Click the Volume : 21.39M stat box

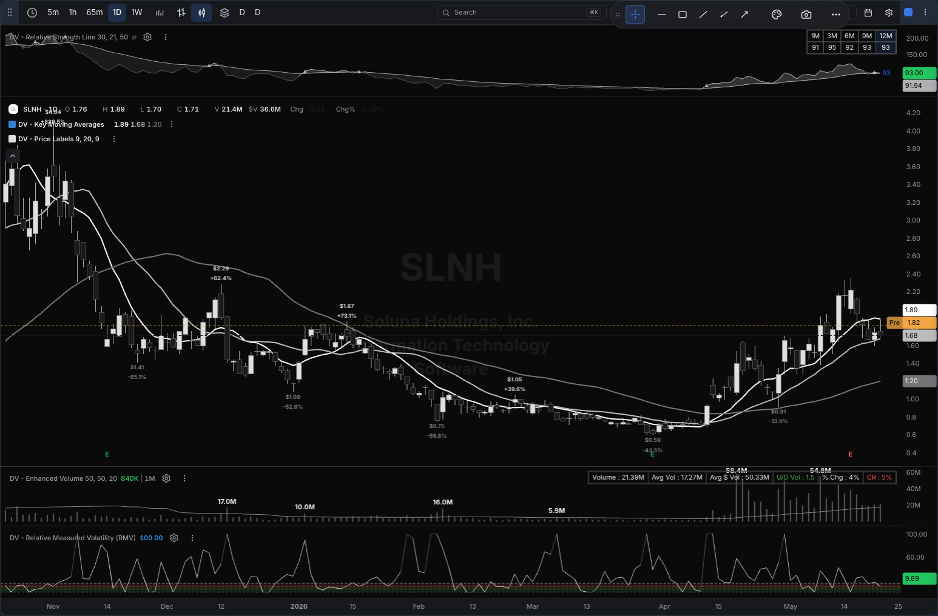coord(618,477)
